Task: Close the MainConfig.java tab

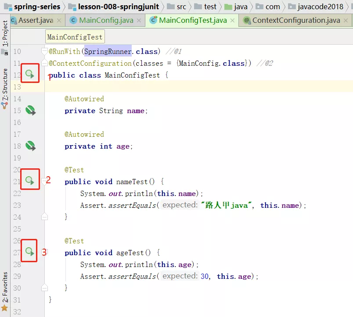Action: [139, 21]
